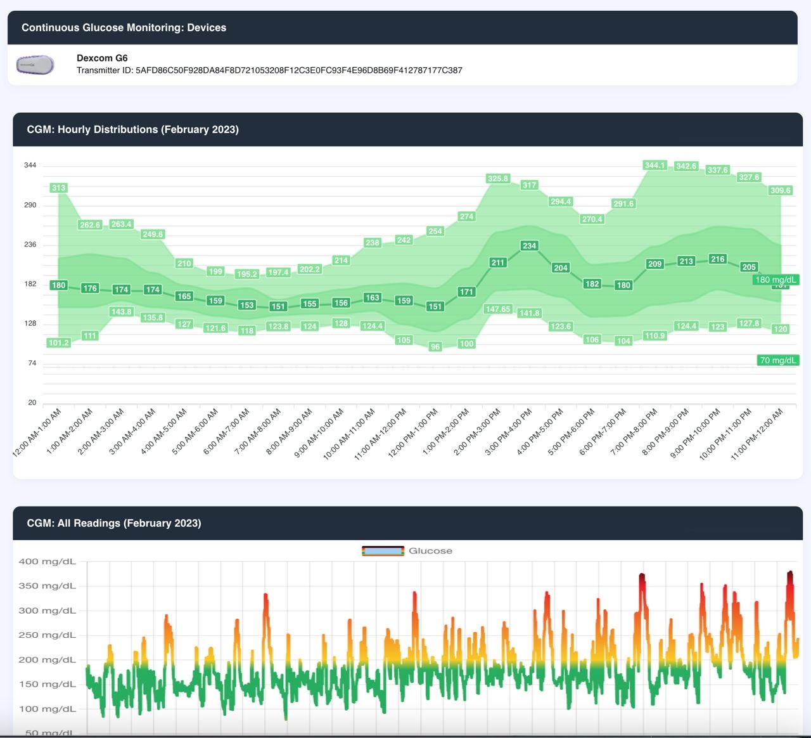This screenshot has width=811, height=738.
Task: Click the median point labeled 153
Action: (246, 305)
